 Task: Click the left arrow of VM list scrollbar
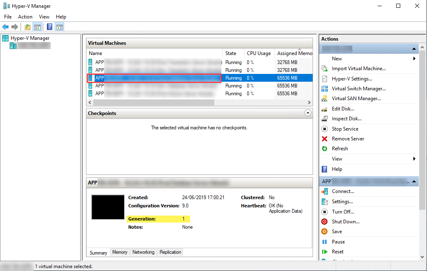[x=90, y=103]
